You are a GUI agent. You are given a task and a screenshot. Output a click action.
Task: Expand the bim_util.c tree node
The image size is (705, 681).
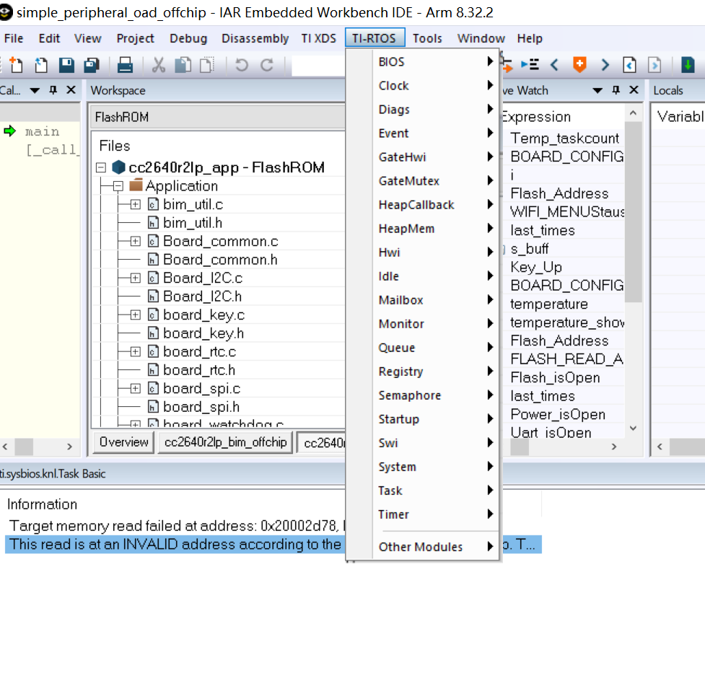(x=135, y=205)
